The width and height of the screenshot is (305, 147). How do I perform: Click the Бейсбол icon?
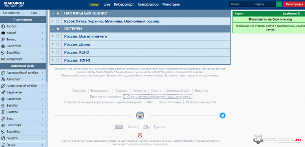coord(3,106)
